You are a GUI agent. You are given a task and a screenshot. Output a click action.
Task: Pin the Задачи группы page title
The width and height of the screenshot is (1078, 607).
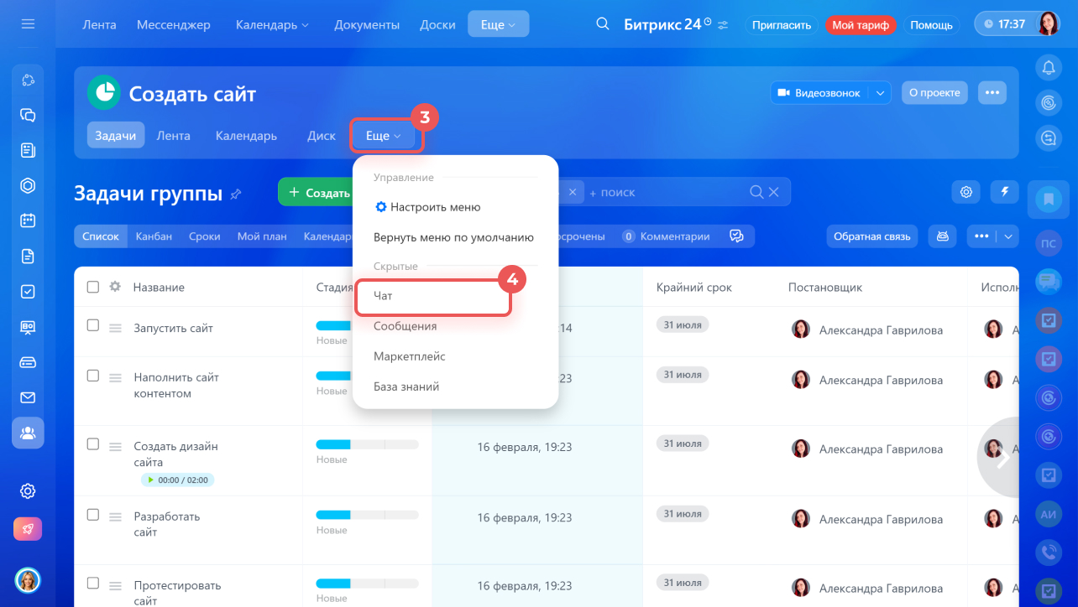236,195
